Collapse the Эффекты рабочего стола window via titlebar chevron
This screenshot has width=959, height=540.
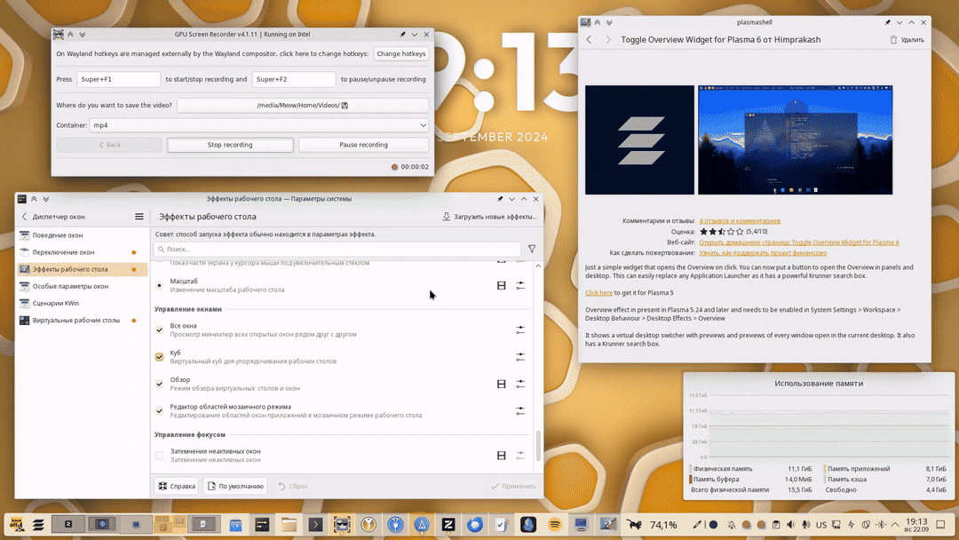click(x=511, y=199)
